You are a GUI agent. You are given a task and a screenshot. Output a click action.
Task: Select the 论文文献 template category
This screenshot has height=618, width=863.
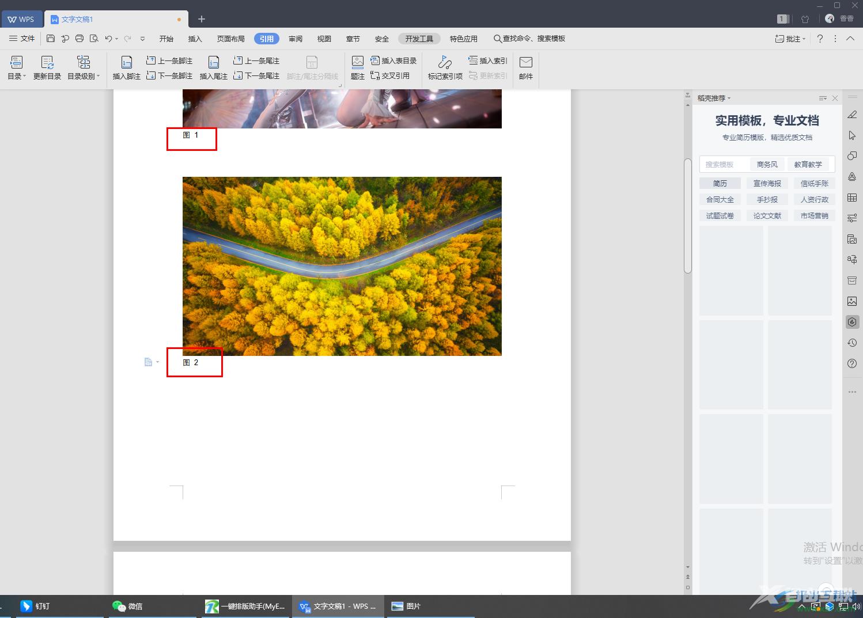(x=767, y=215)
